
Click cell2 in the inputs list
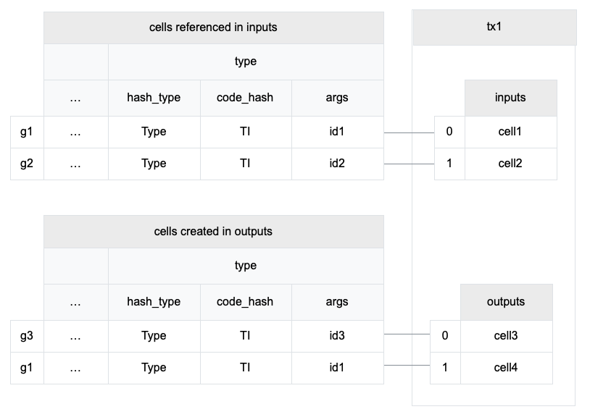click(510, 164)
